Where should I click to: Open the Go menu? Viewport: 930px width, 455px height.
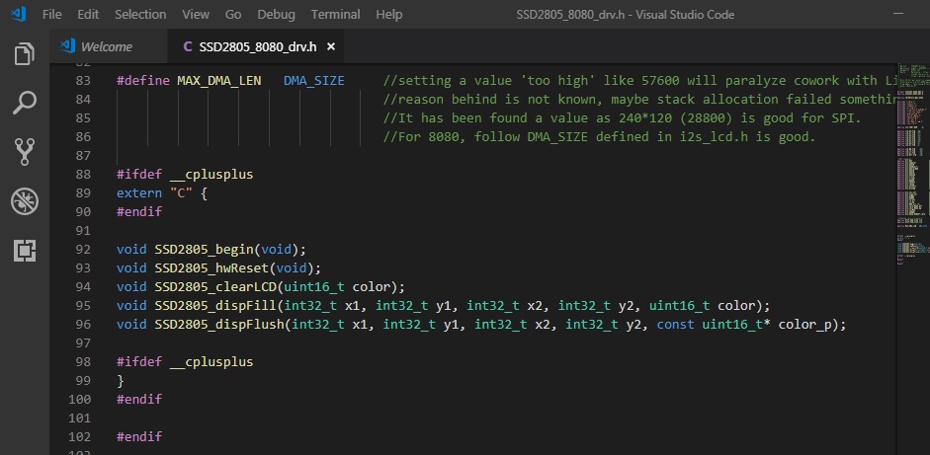(x=233, y=15)
